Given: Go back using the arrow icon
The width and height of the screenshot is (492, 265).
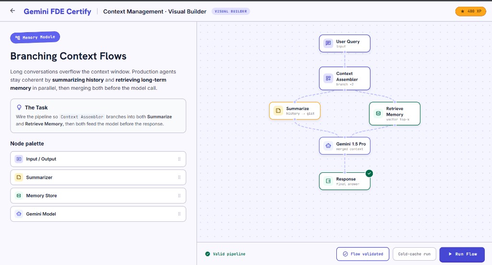Looking at the screenshot, I should tap(12, 11).
